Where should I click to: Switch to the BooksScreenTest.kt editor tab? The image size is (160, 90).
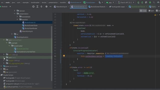tap(137, 7)
